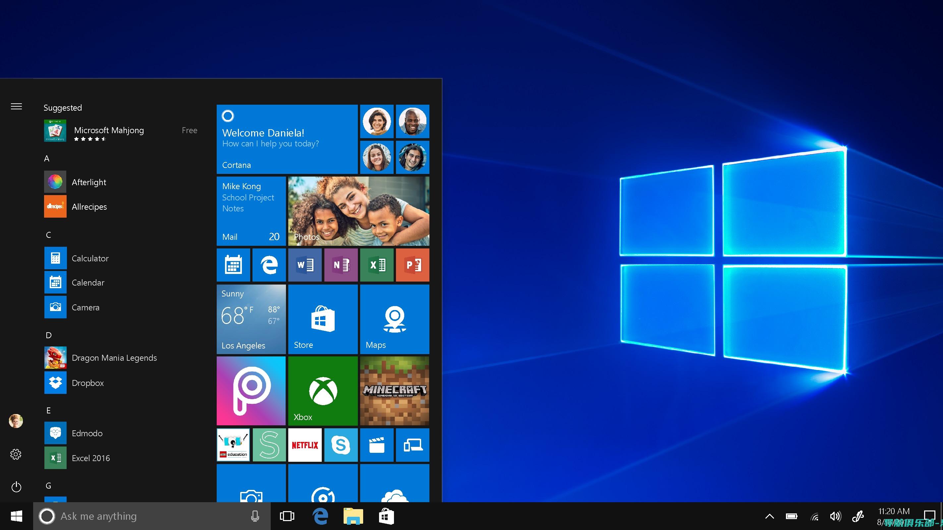Click Mail tile showing 20 messages

pos(251,210)
